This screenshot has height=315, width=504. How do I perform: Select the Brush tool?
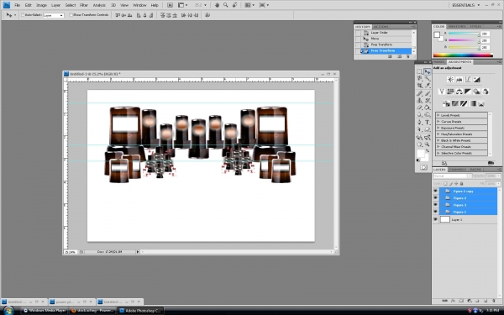coord(428,93)
